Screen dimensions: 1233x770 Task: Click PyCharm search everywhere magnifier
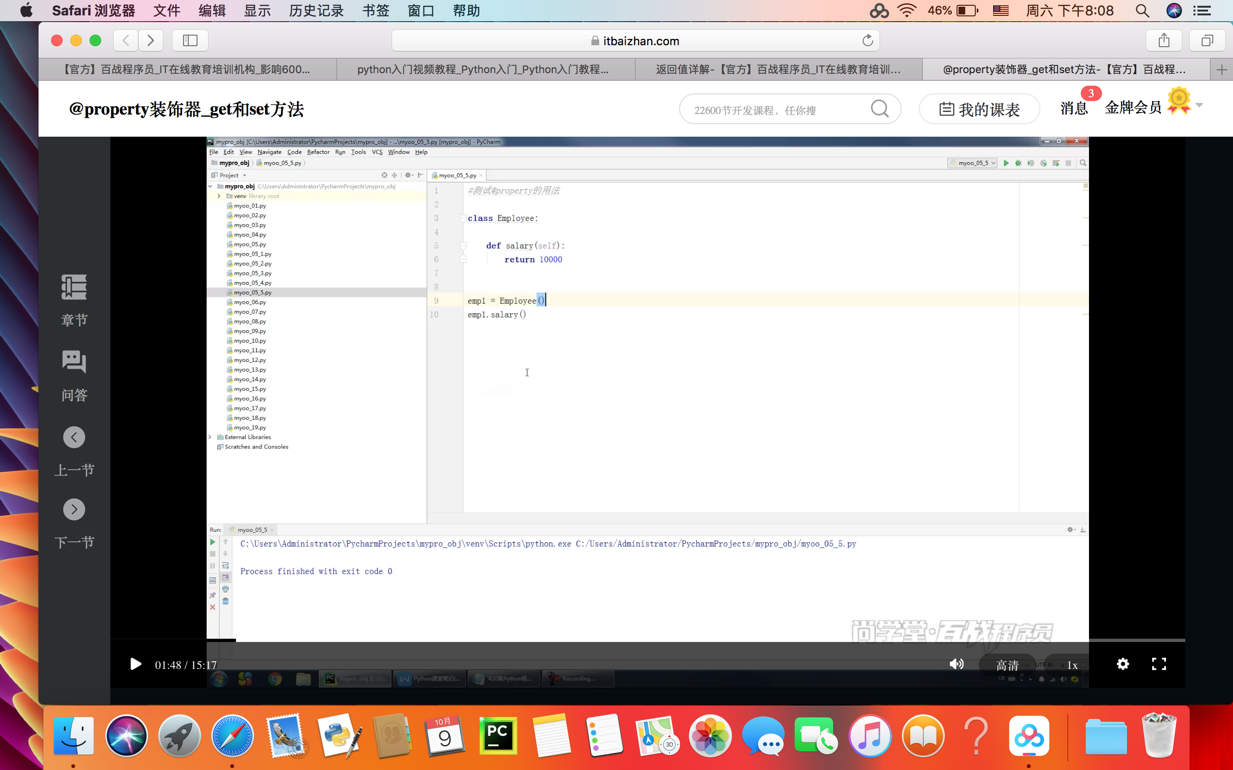[1083, 163]
